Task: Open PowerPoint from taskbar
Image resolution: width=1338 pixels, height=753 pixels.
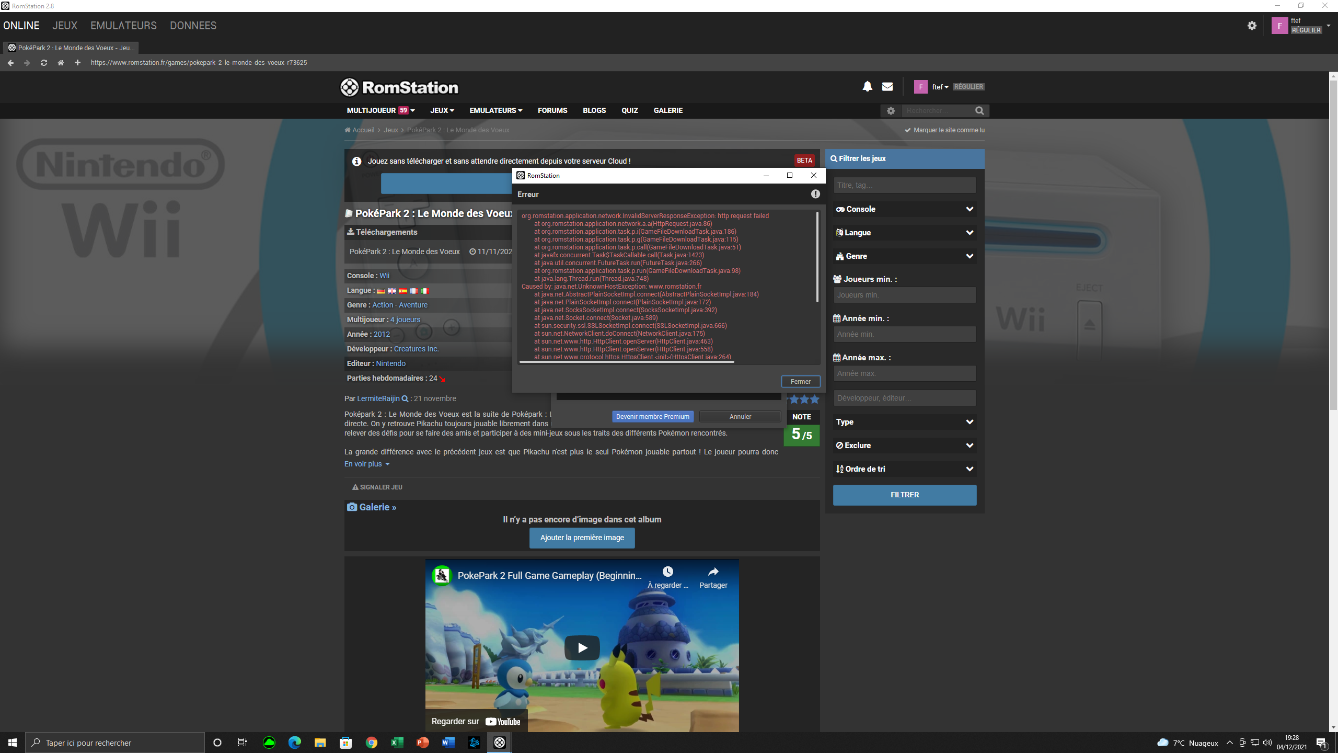Action: tap(422, 743)
